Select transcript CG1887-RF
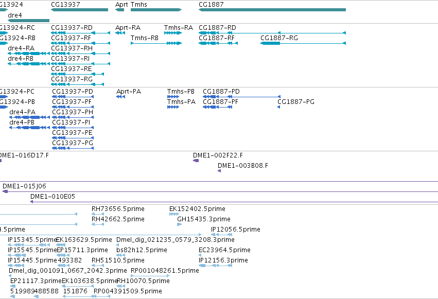This screenshot has height=299, width=438. [x=218, y=43]
